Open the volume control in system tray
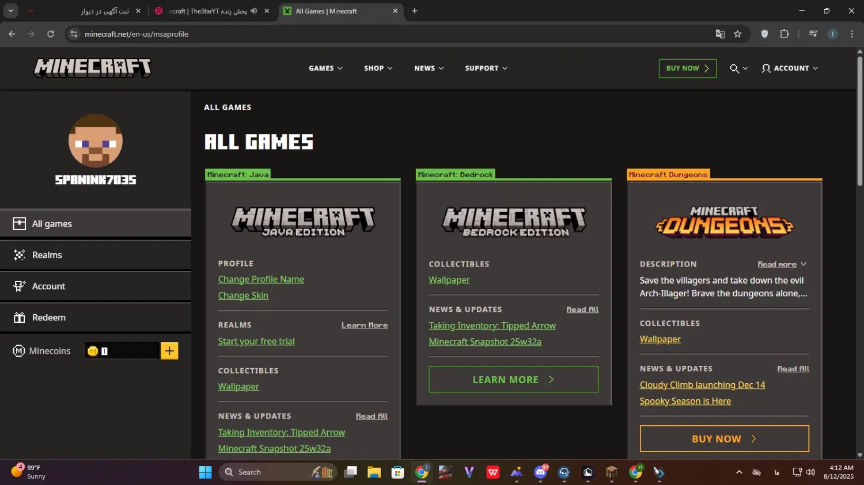 coord(810,472)
